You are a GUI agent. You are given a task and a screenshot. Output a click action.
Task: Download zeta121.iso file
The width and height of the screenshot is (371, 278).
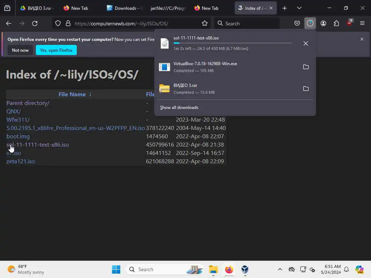[21, 161]
